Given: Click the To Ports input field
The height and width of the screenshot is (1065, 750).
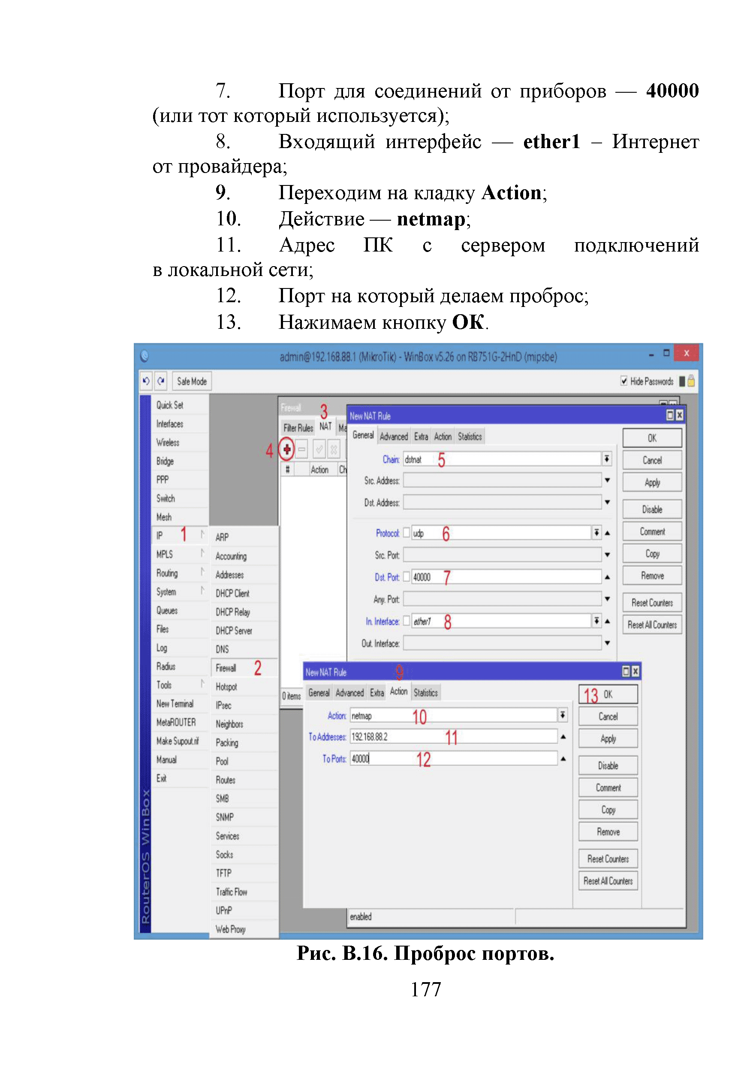Looking at the screenshot, I should click(454, 759).
